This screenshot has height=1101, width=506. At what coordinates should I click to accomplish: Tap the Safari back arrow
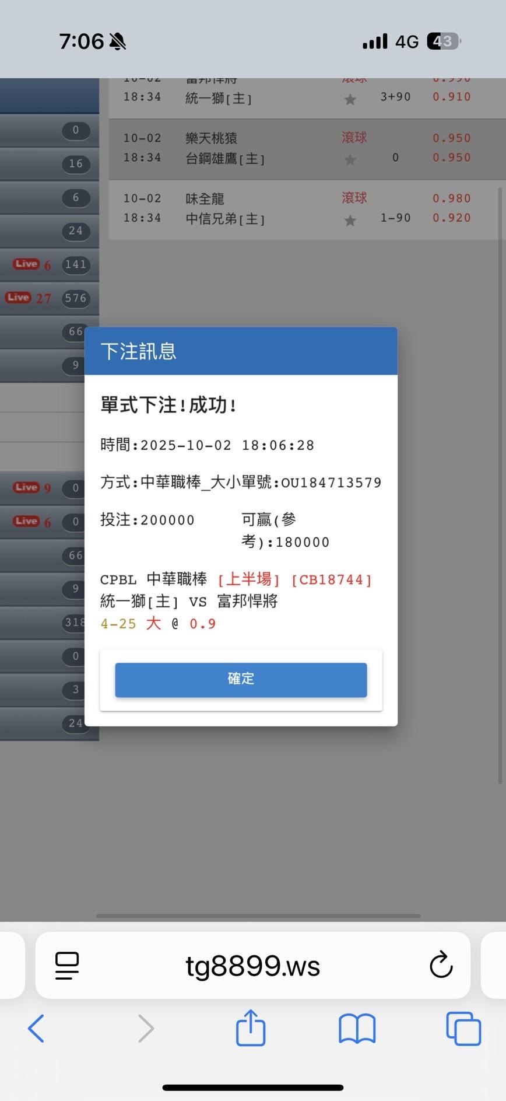pos(36,1028)
